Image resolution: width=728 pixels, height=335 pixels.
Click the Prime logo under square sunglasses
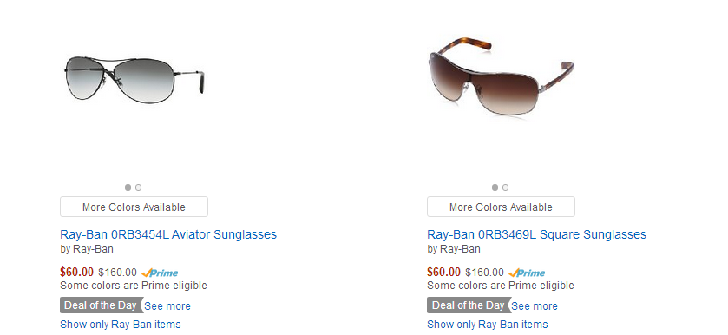coord(527,273)
